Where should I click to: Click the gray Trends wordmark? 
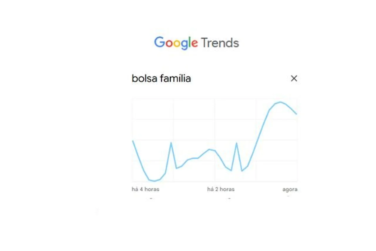pyautogui.click(x=220, y=43)
